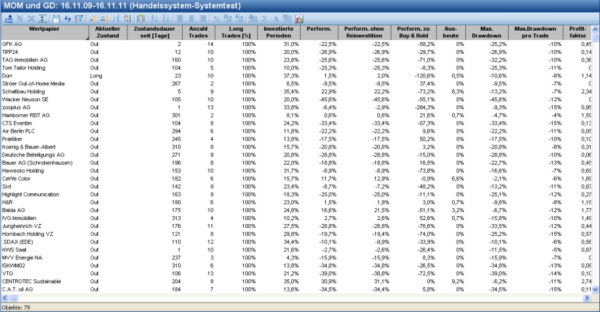Image resolution: width=600 pixels, height=312 pixels.
Task: Click the fit row height icon
Action: coord(42,18)
